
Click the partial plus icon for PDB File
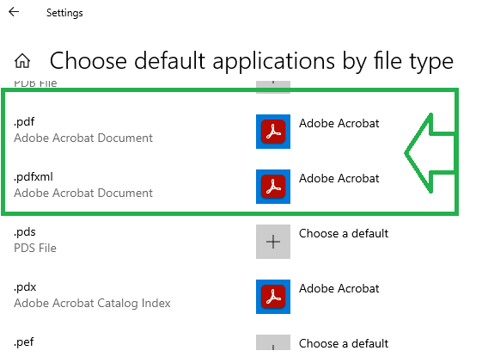pyautogui.click(x=273, y=87)
